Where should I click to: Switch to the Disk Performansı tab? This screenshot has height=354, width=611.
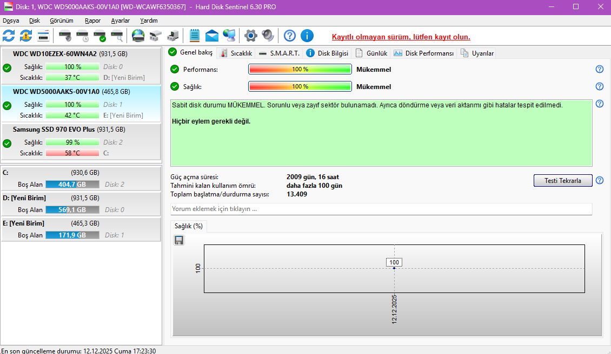click(423, 53)
